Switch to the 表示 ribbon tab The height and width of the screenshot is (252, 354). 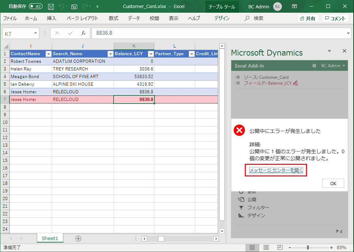[174, 18]
